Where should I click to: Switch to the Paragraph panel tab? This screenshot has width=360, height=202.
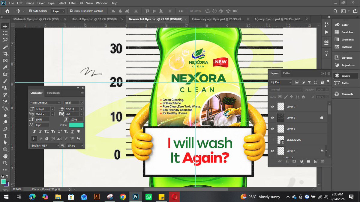click(53, 93)
